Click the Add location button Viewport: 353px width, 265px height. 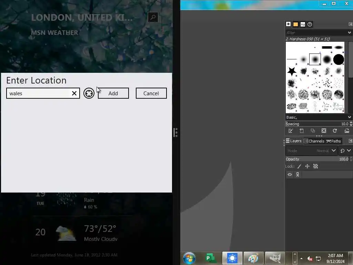113,93
